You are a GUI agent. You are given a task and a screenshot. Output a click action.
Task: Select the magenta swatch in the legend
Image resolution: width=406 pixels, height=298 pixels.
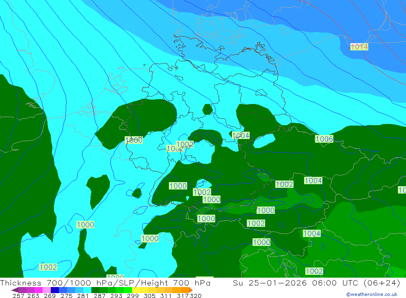click(38, 290)
